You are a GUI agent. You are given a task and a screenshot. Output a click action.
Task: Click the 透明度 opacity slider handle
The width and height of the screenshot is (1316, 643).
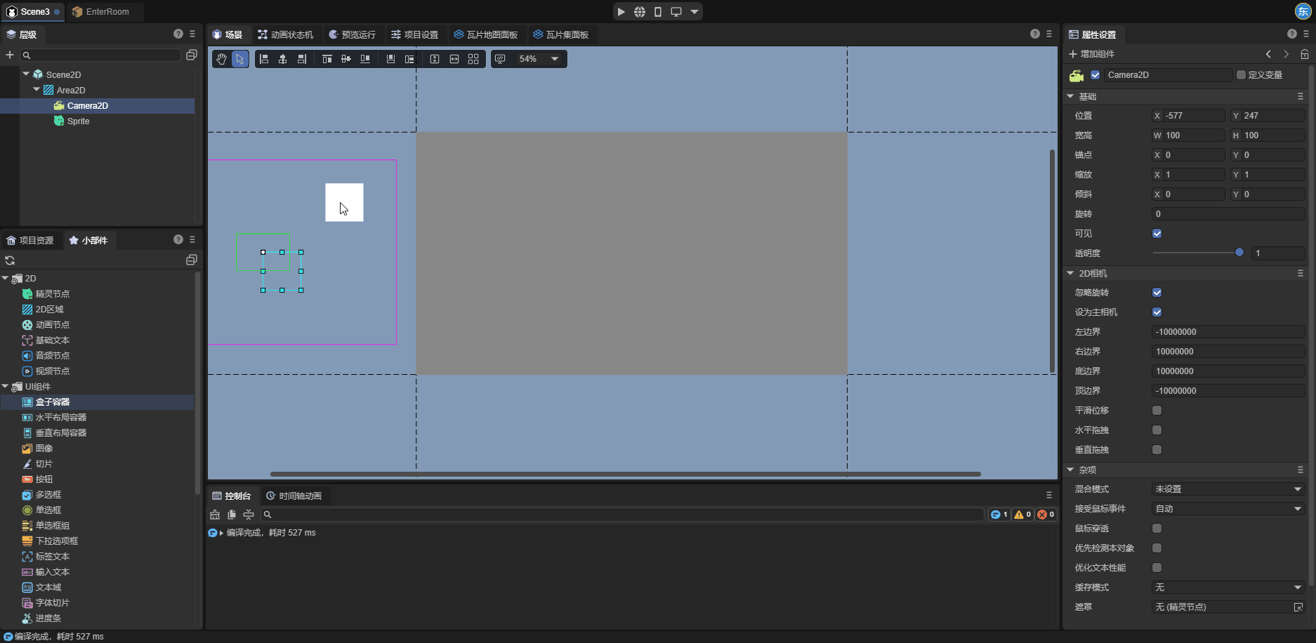click(1239, 253)
